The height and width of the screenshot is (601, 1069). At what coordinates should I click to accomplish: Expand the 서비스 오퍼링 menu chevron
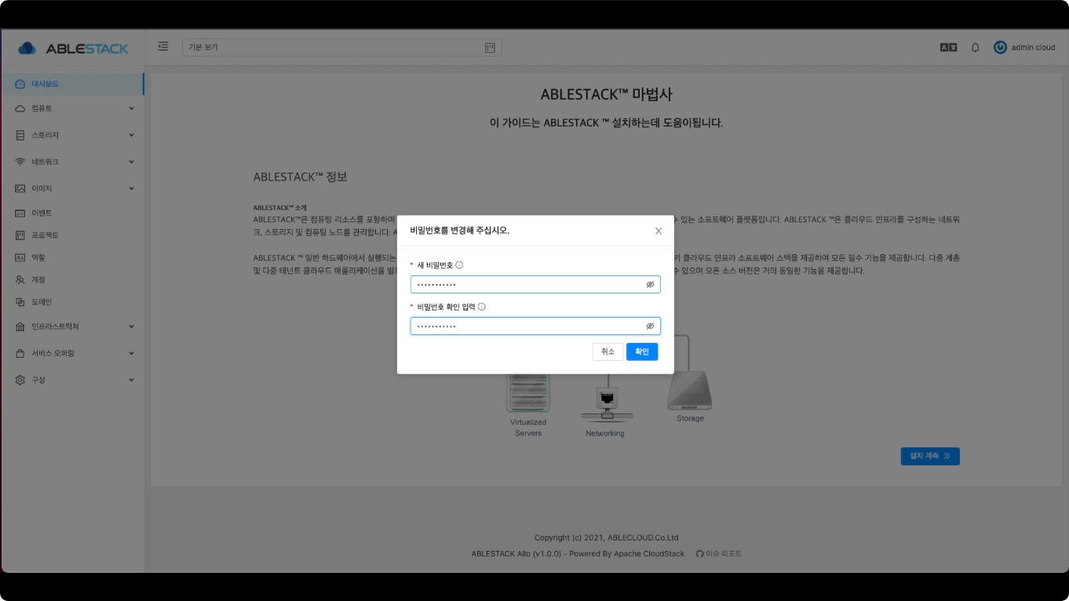[131, 353]
